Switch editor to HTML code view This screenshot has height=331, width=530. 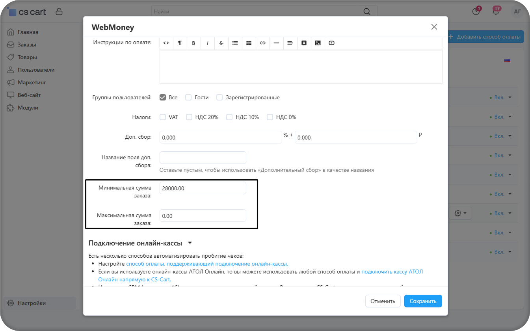[x=166, y=43]
